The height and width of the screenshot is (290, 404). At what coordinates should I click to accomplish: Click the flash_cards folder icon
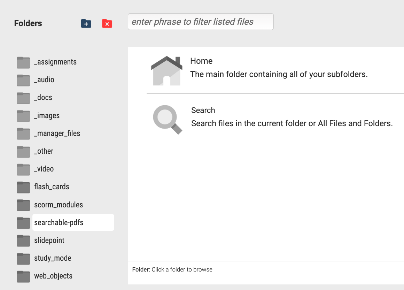click(23, 187)
